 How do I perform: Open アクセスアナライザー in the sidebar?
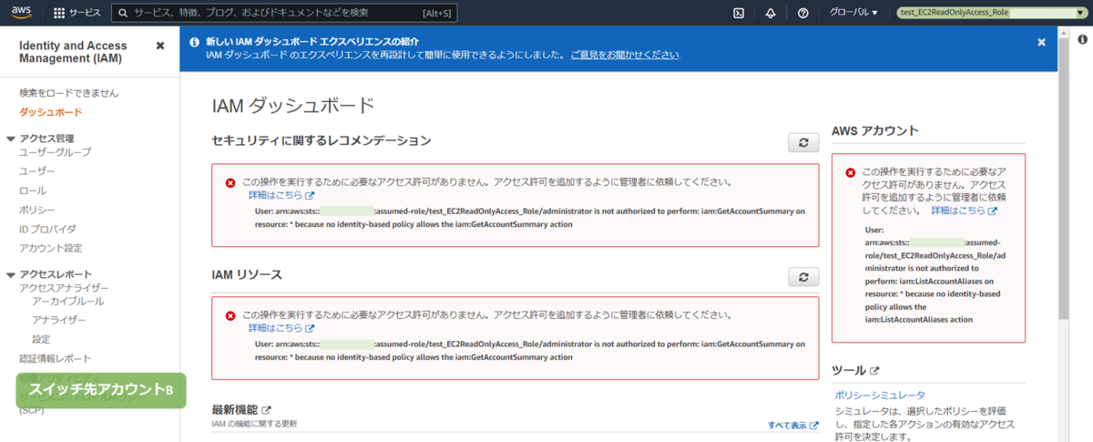point(65,288)
